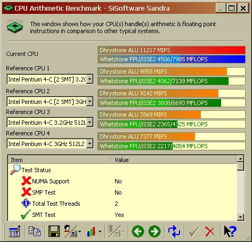The image size is (252, 242).
Task: Click the floppy disk save icon
Action: tap(54, 231)
